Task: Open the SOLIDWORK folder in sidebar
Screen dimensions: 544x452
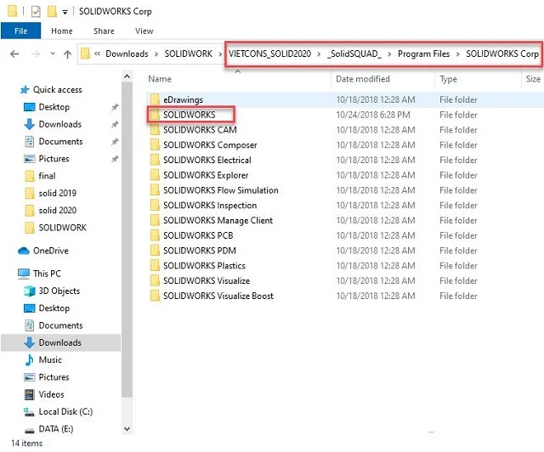Action: (x=62, y=228)
